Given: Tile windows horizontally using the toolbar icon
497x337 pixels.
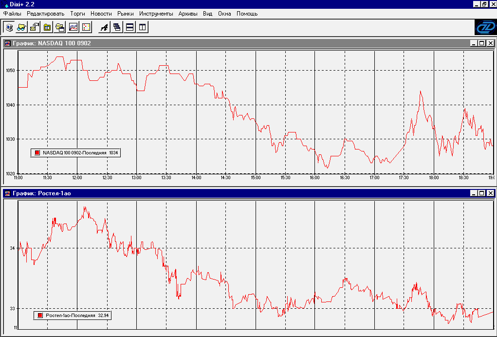Looking at the screenshot, I should pyautogui.click(x=129, y=27).
